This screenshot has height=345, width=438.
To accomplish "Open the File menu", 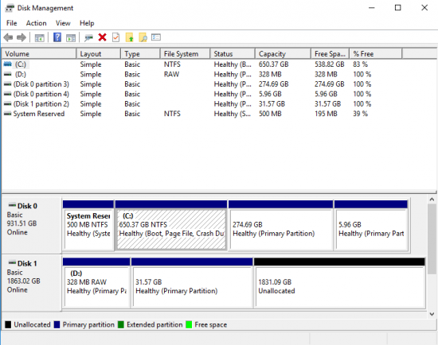I will point(12,23).
